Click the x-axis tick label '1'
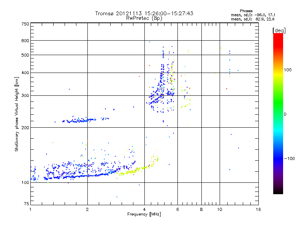Screen dimensions: 304x228 pos(30,209)
